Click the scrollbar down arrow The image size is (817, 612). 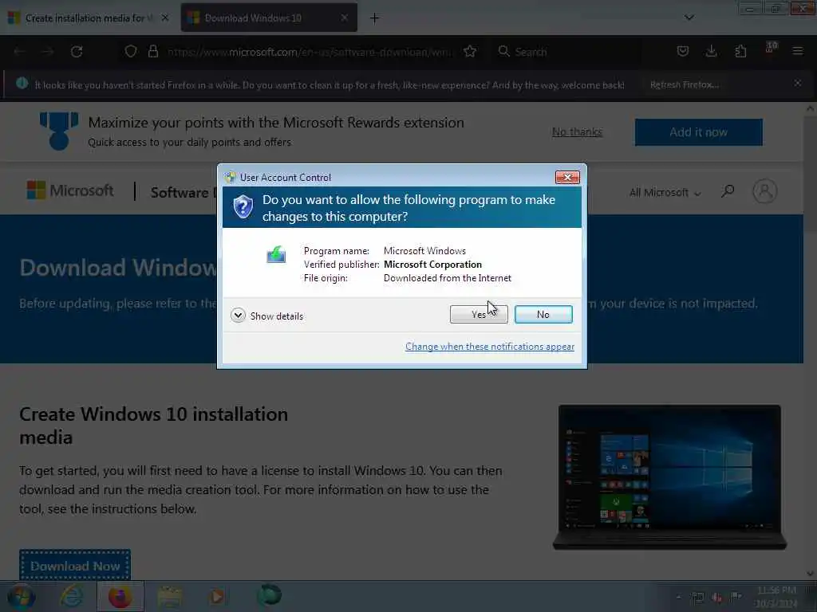point(810,574)
